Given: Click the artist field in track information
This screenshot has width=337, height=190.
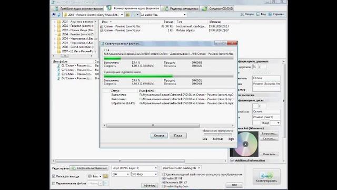Looking at the screenshot, I should point(266,78).
